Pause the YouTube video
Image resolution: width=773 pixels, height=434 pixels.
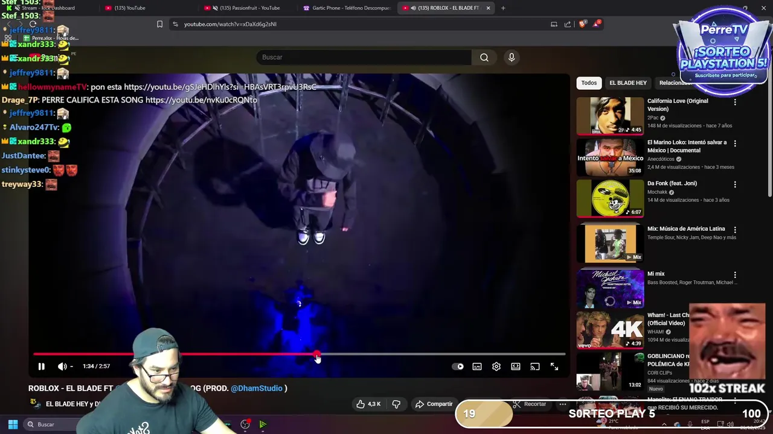coord(41,366)
